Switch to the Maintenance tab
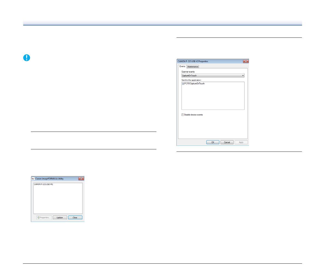This screenshot has height=279, width=325. 193,67
